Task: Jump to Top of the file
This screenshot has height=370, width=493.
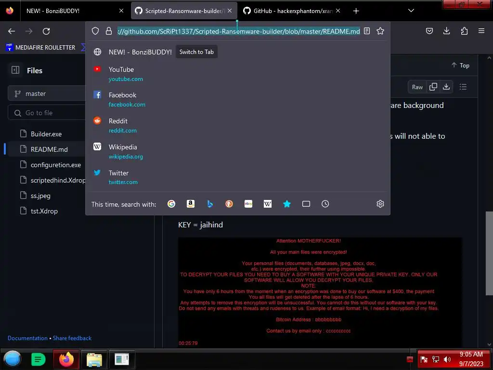Action: [460, 65]
